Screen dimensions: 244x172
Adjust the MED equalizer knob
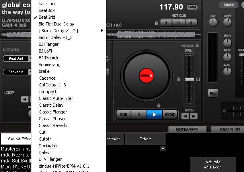click(x=227, y=57)
